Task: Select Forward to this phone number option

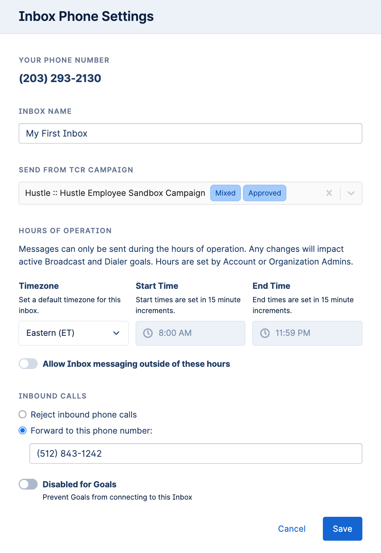Action: coord(23,431)
